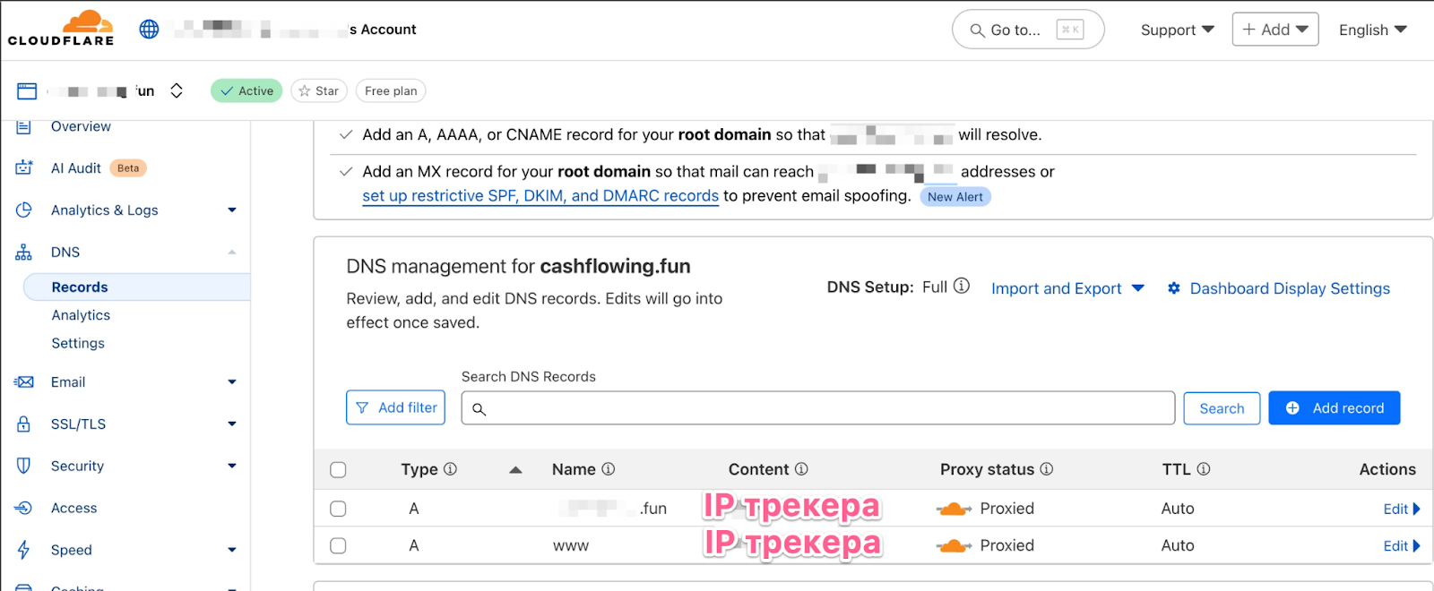
Task: Click the Active status badge
Action: [246, 90]
